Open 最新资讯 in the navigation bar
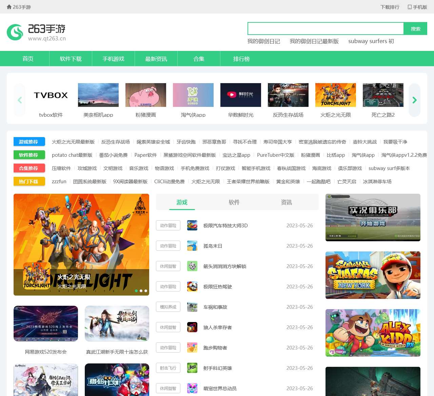The width and height of the screenshot is (434, 396). coord(156,59)
